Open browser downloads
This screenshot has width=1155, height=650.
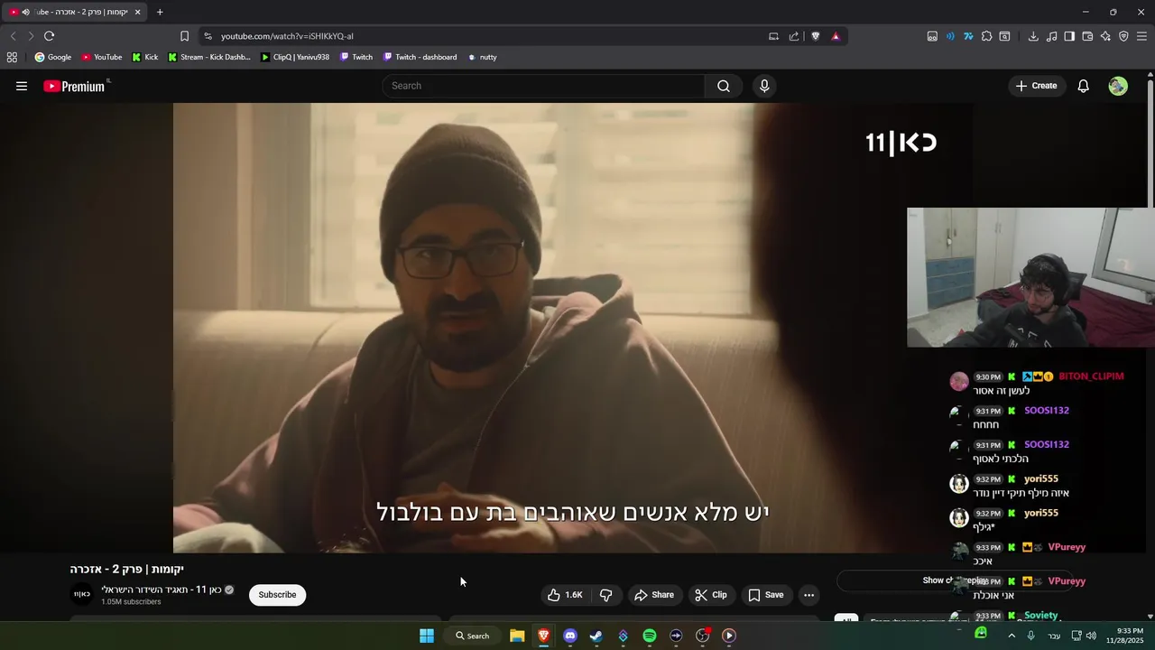coord(1033,36)
